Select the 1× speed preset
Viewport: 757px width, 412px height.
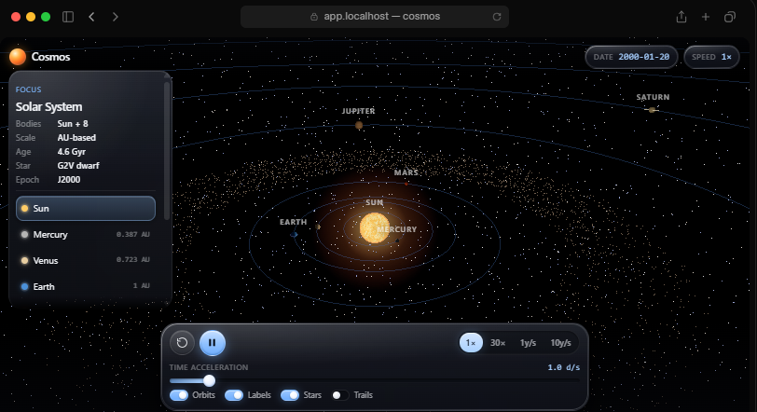(471, 342)
